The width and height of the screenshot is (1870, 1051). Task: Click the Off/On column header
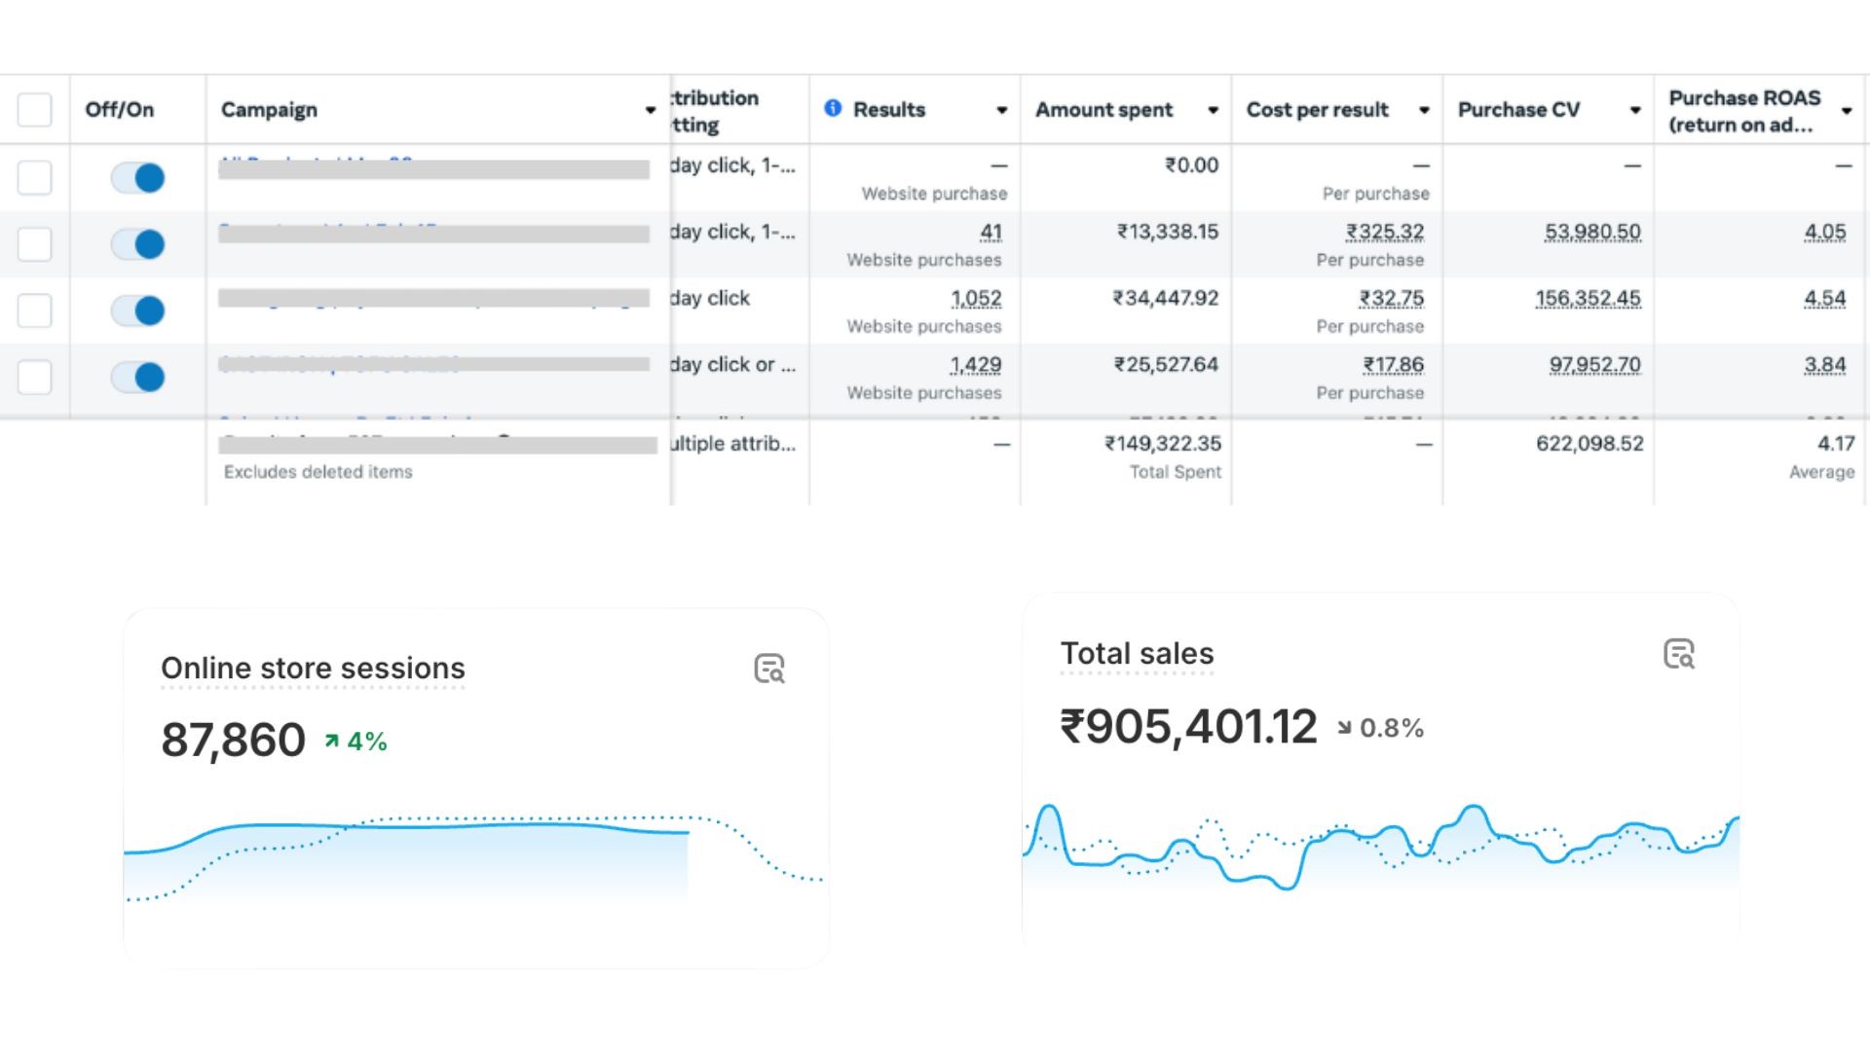tap(120, 110)
